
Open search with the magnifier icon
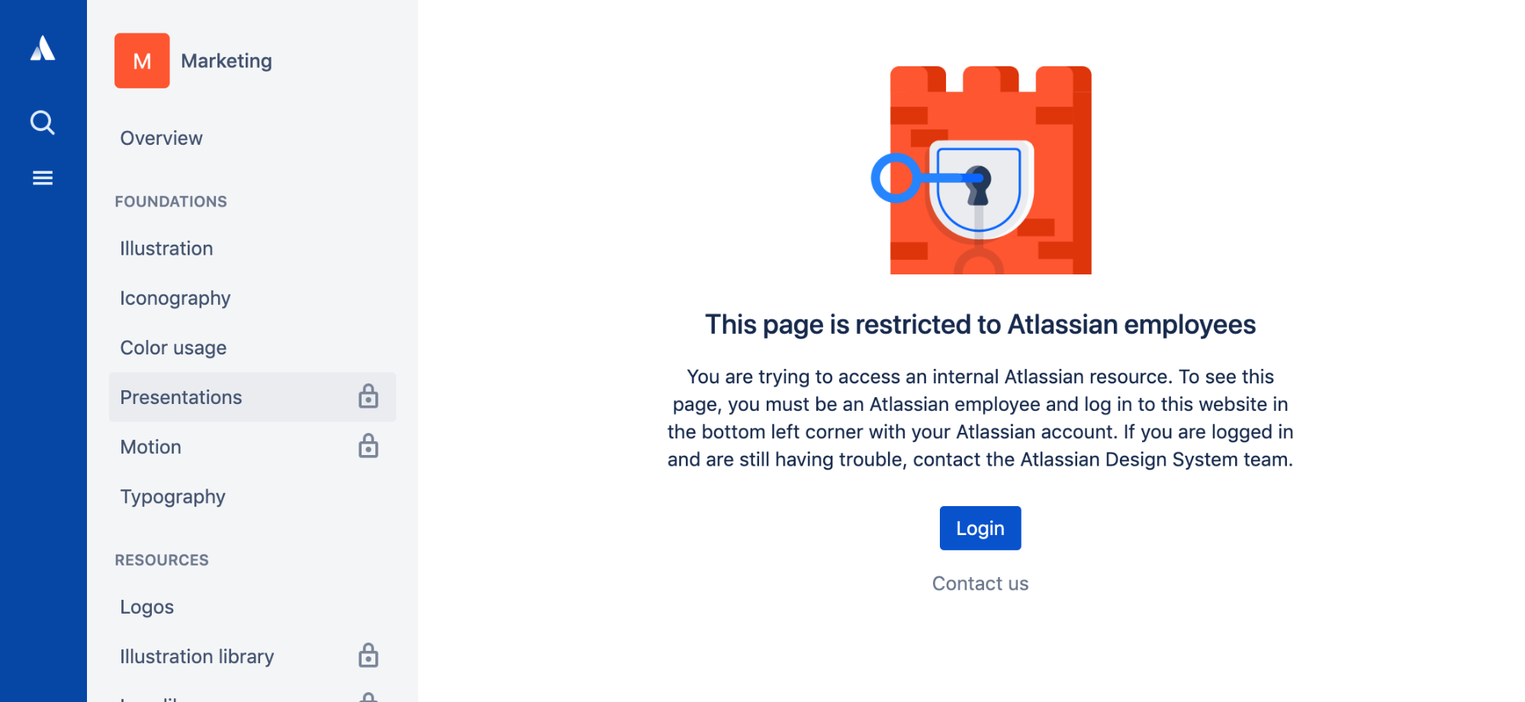coord(43,122)
